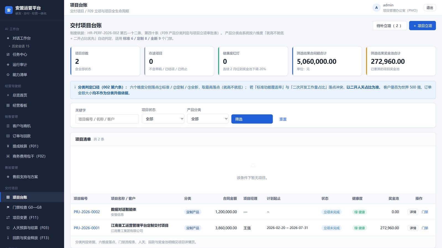
Task: Open 经营看板 menu item
Action: 32,105
